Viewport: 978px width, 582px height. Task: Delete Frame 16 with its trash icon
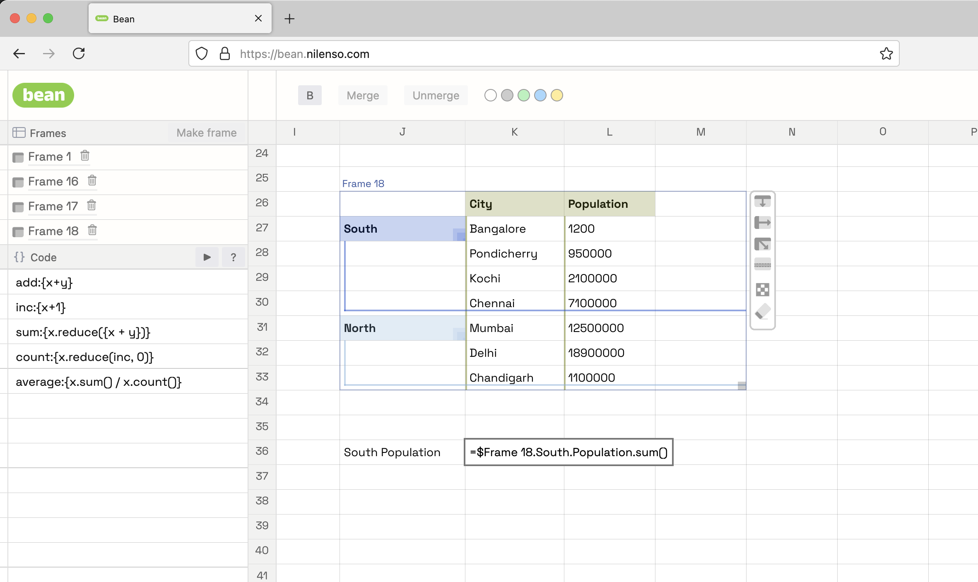coord(92,180)
